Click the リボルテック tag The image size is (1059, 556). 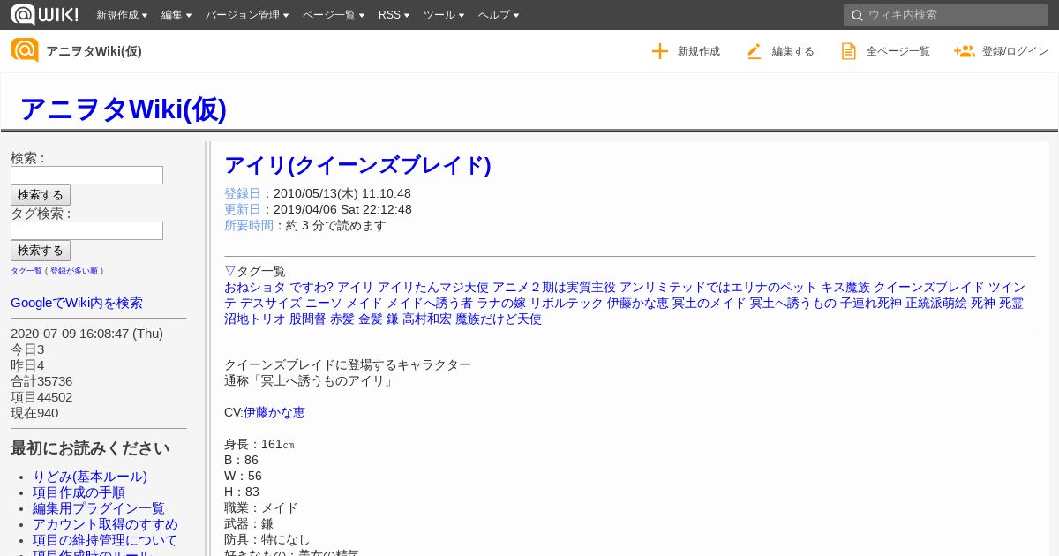(x=567, y=303)
